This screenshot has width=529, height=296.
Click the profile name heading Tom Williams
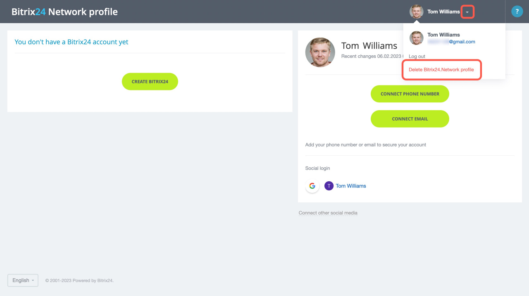coord(369,46)
